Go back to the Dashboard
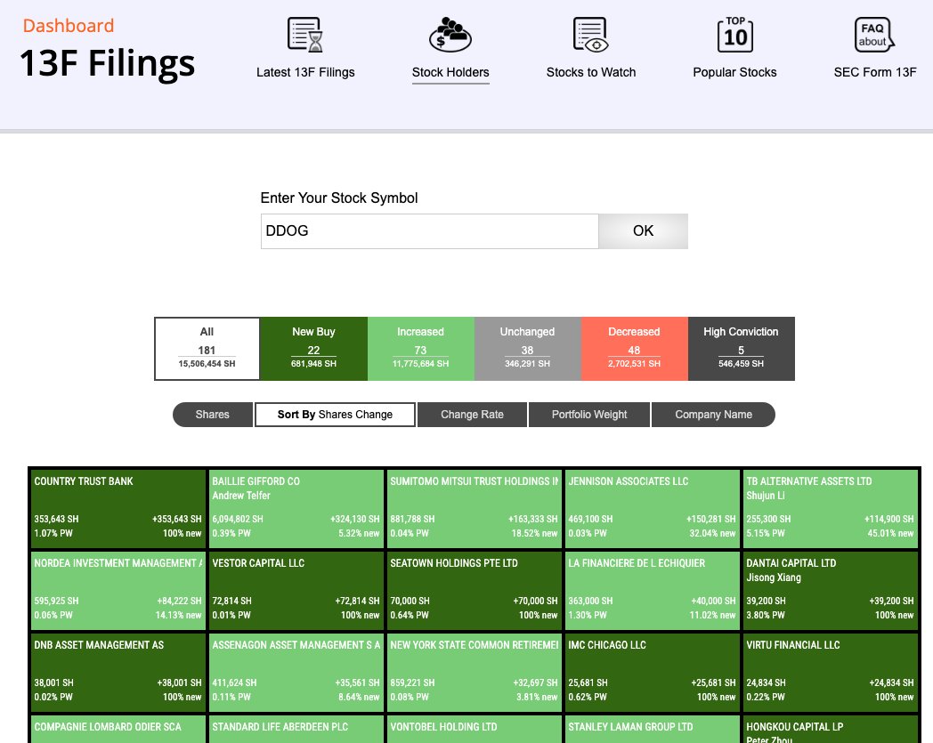This screenshot has height=743, width=933. [x=69, y=26]
